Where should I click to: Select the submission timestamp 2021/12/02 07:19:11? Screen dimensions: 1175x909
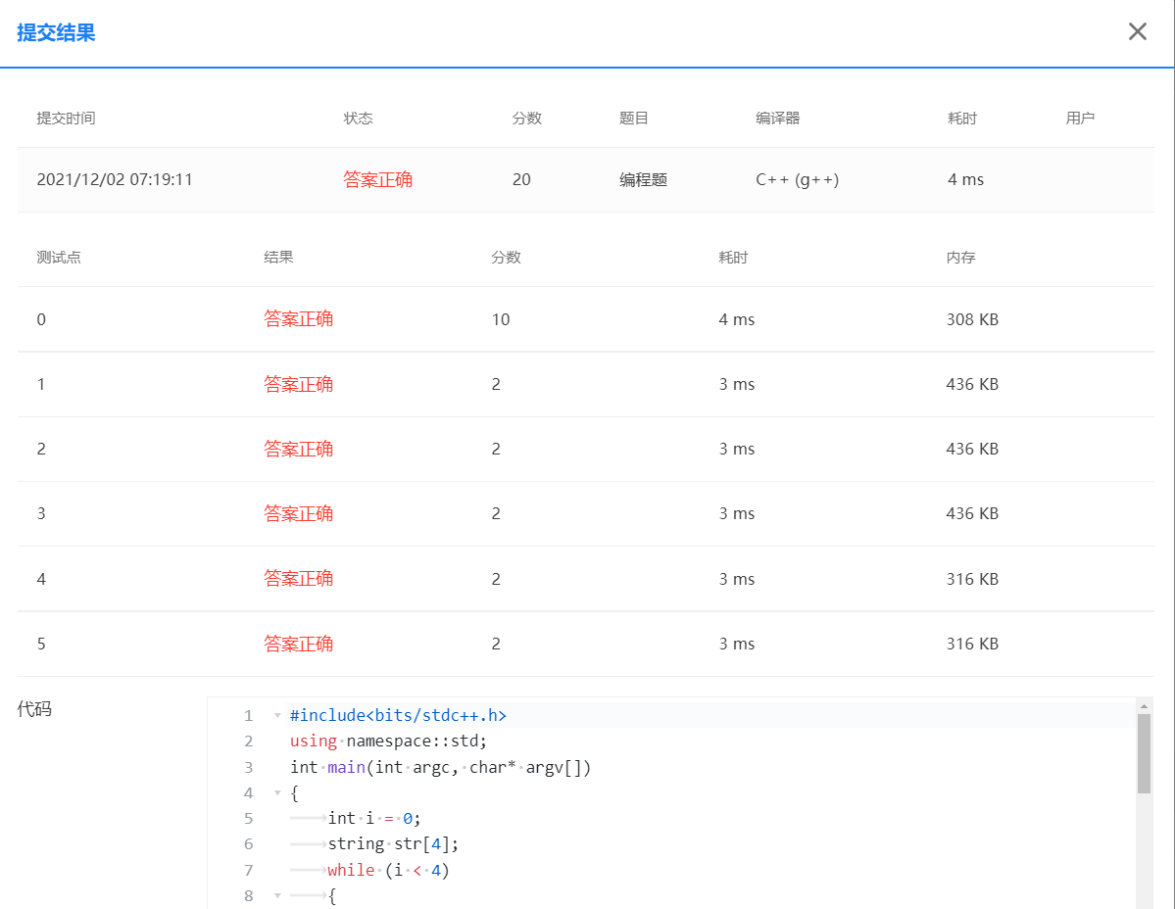[117, 179]
